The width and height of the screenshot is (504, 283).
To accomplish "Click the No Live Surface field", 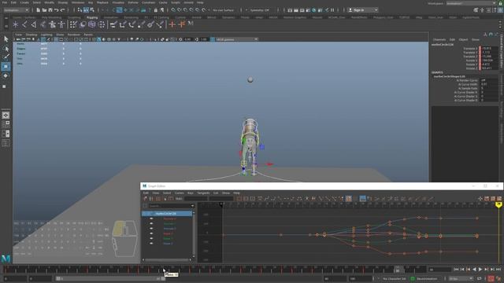I will tap(223, 10).
